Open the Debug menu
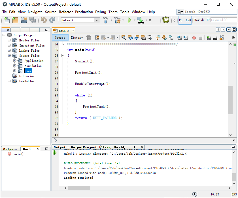Screen dimensions: 238x198 [101, 12]
